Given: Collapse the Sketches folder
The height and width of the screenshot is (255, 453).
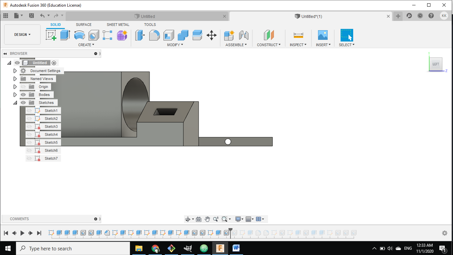Looking at the screenshot, I should (15, 103).
